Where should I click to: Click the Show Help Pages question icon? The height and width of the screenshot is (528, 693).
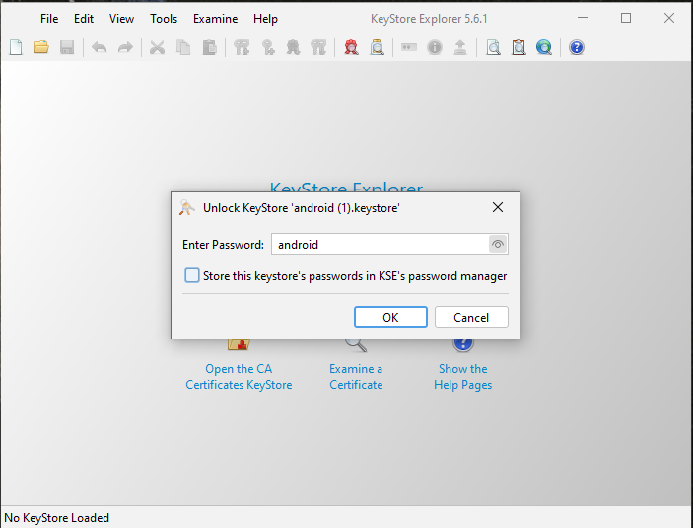pos(462,345)
